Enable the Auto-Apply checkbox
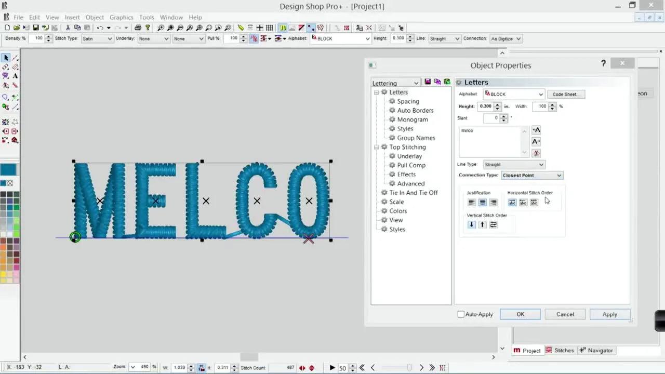665x374 pixels. pyautogui.click(x=461, y=314)
